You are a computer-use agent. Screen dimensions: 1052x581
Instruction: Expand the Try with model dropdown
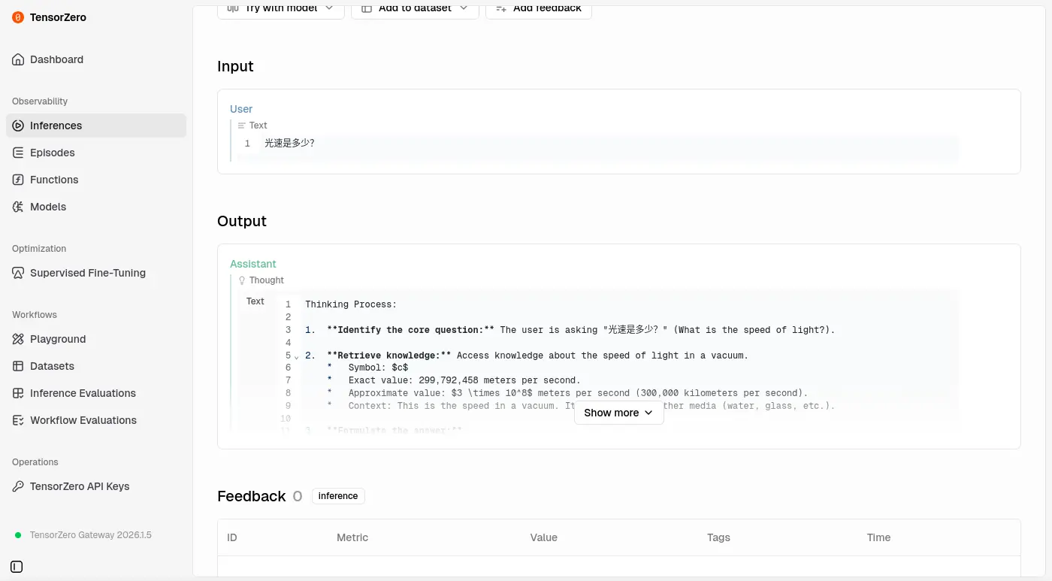pos(281,8)
